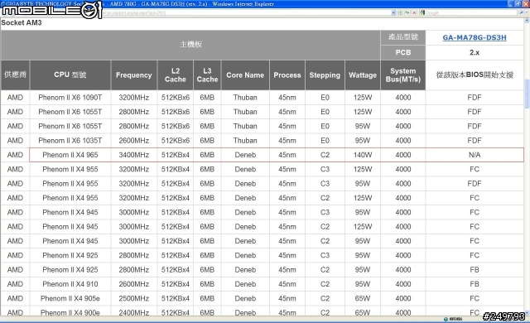Click the scrollbar up arrow

pyautogui.click(x=527, y=20)
